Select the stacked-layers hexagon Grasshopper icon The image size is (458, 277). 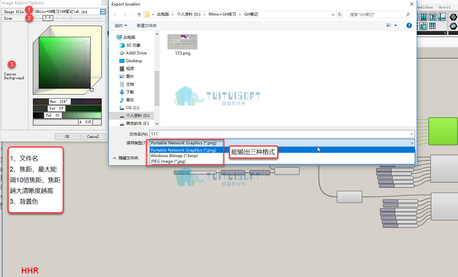453,26
